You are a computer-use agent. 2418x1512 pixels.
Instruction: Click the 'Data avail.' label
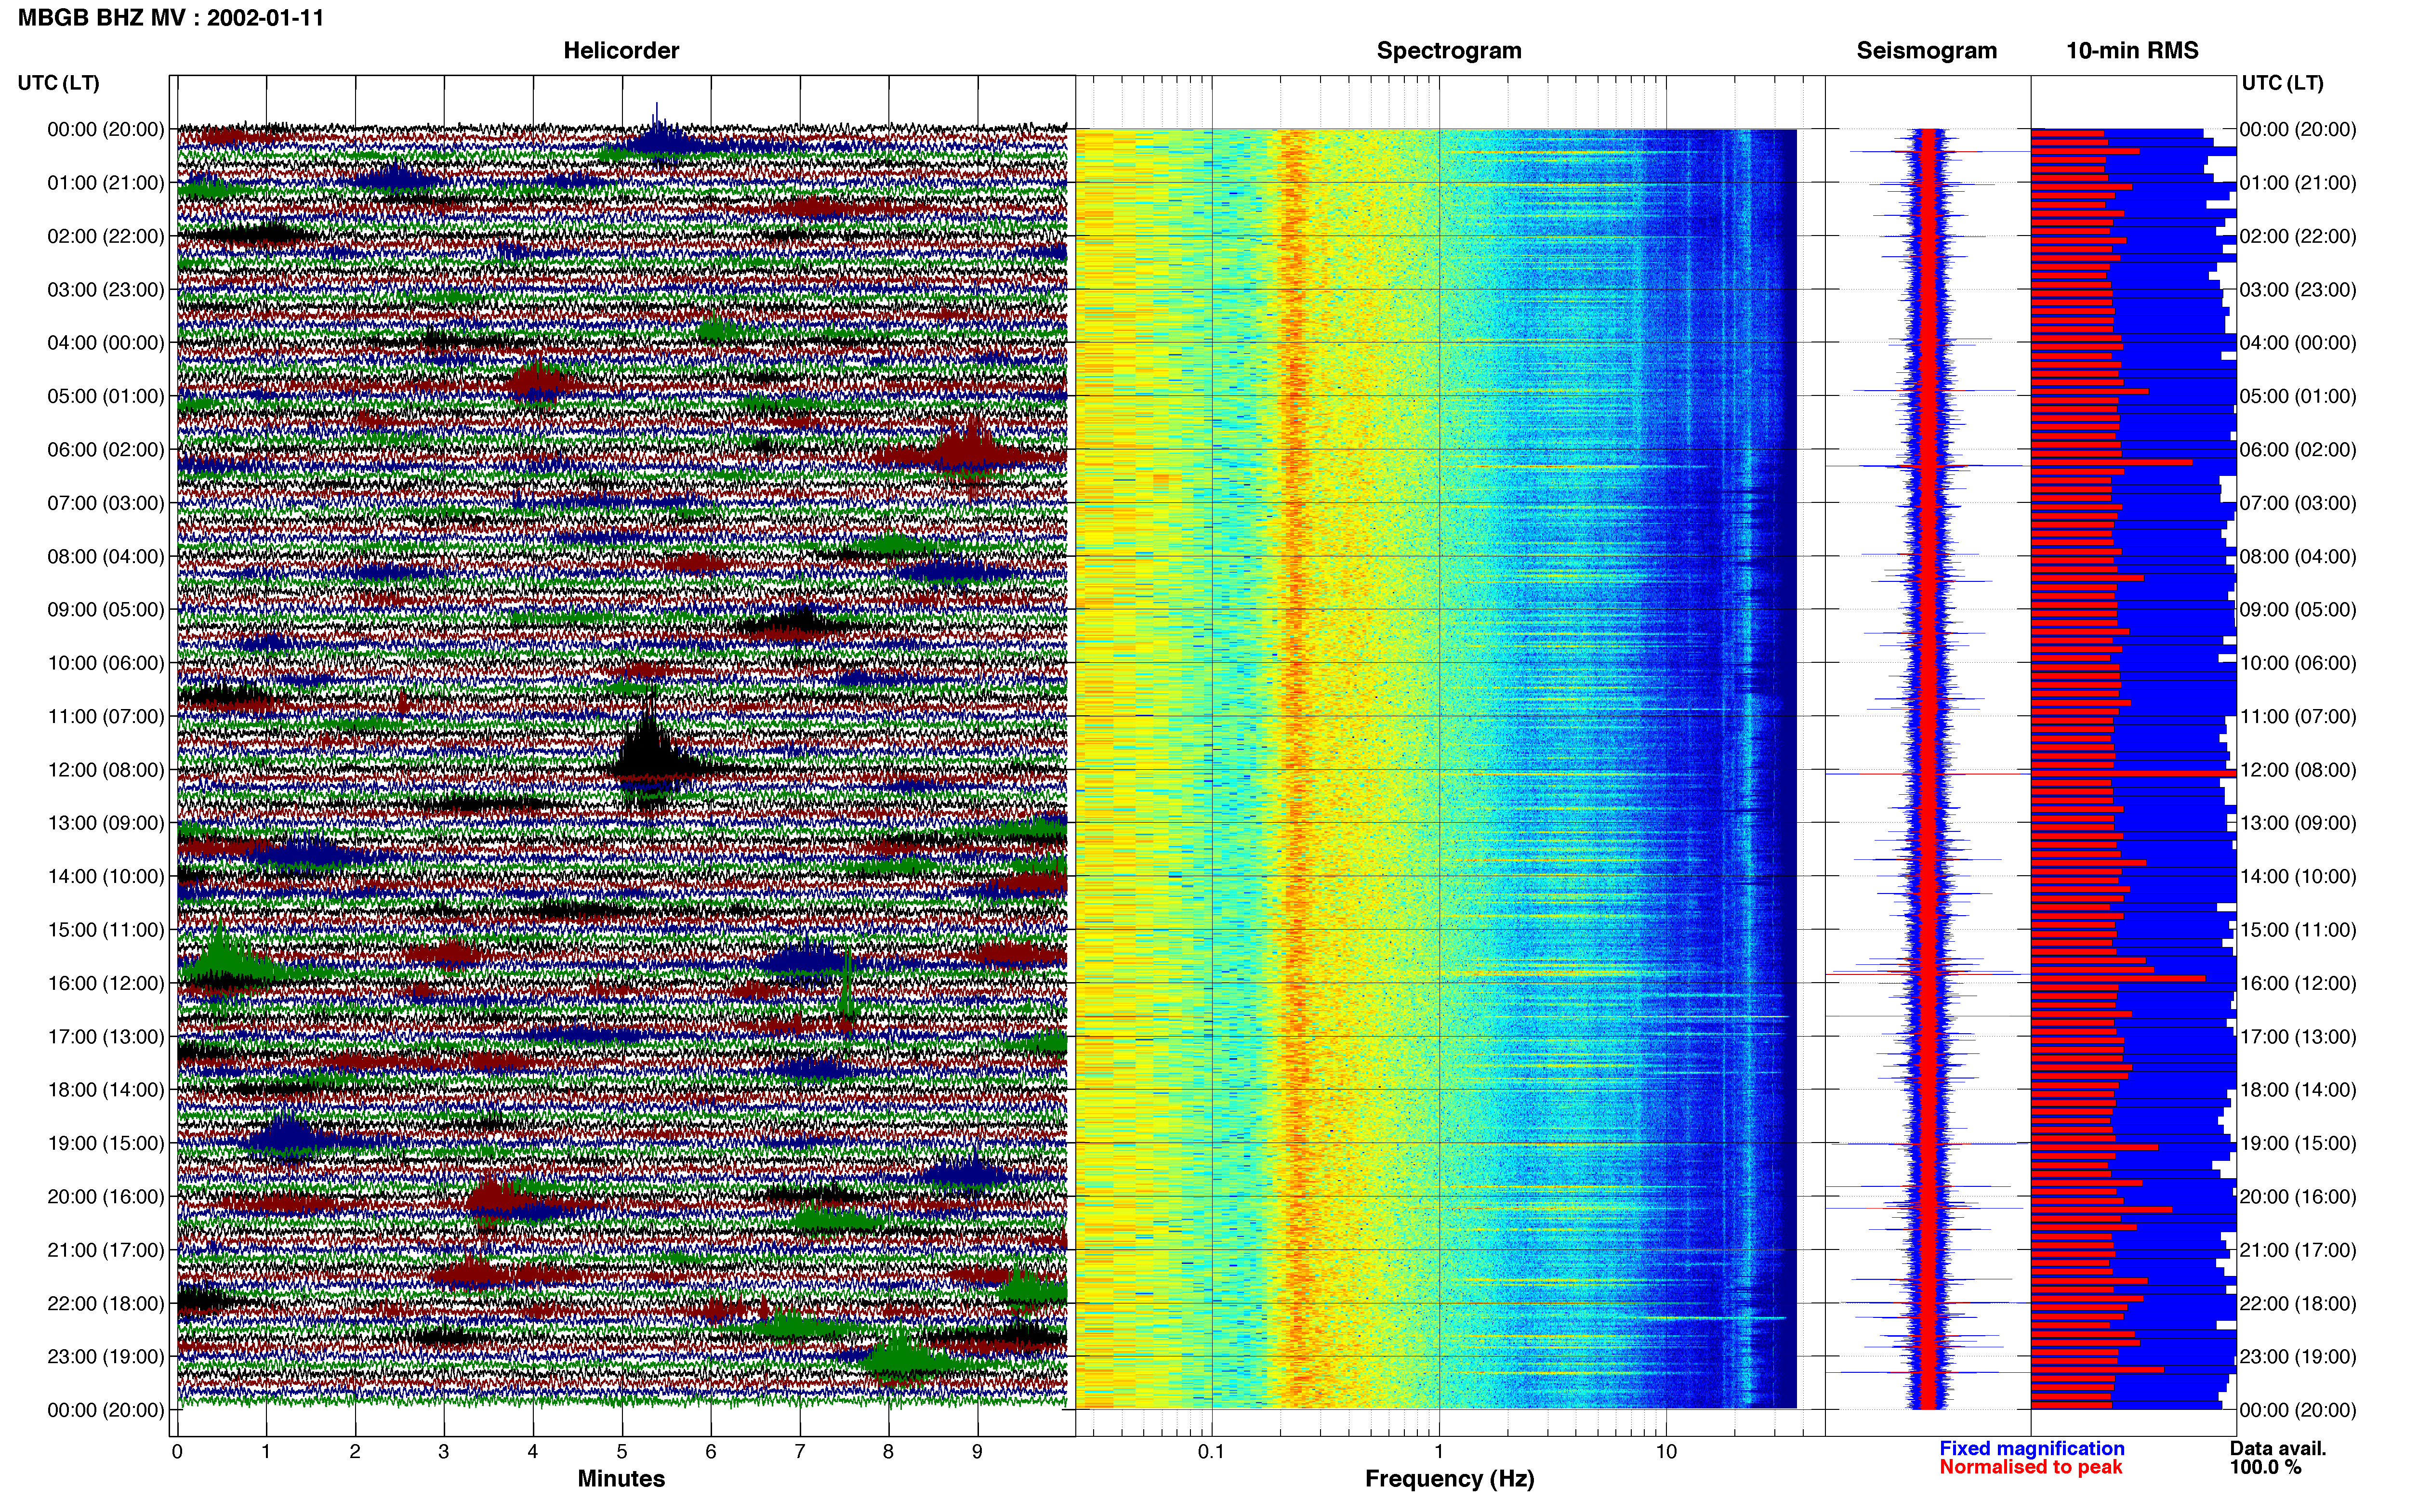pos(2278,1448)
